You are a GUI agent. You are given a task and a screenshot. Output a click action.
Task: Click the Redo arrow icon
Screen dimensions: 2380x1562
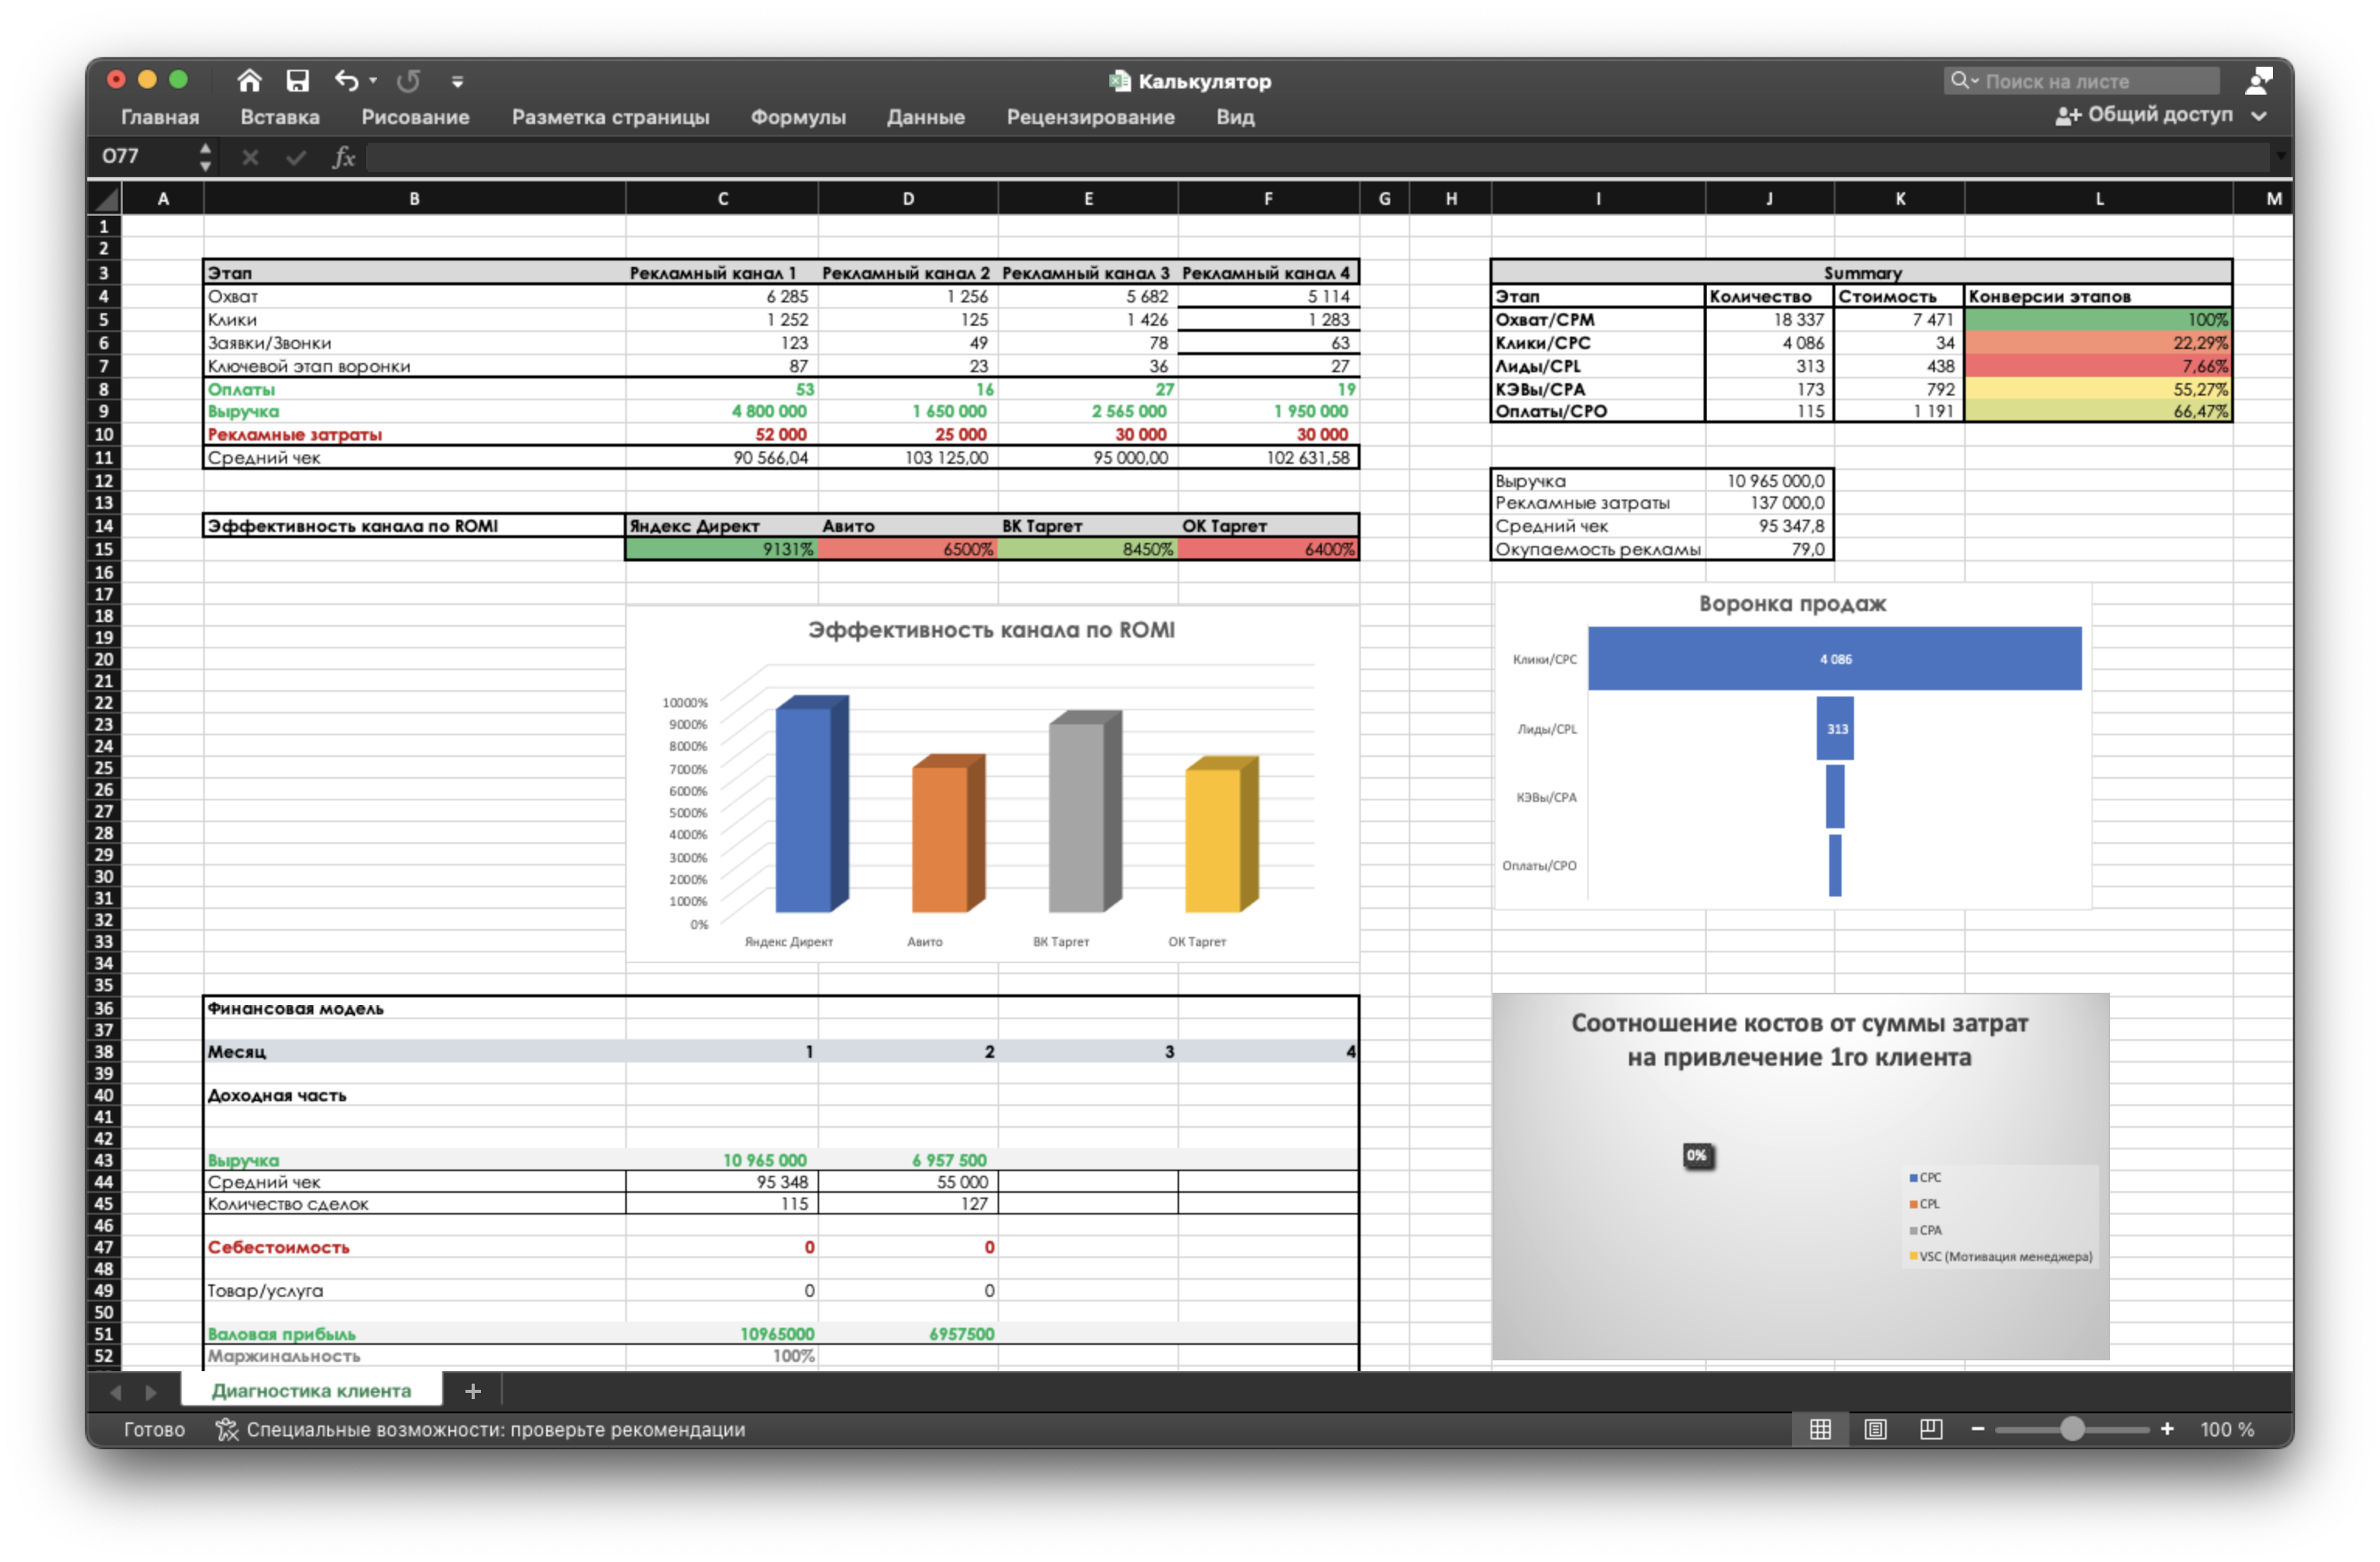(408, 81)
